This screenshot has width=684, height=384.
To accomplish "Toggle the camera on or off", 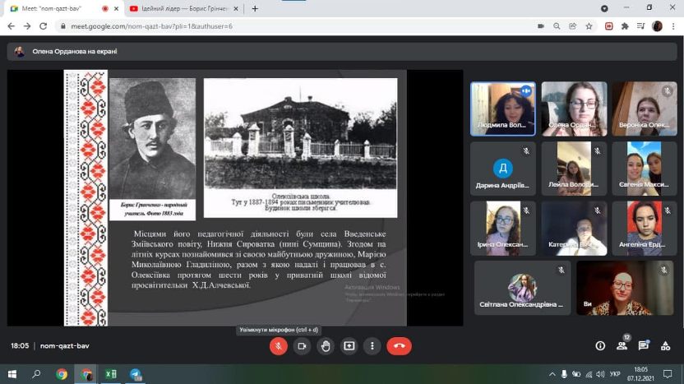I will click(302, 346).
